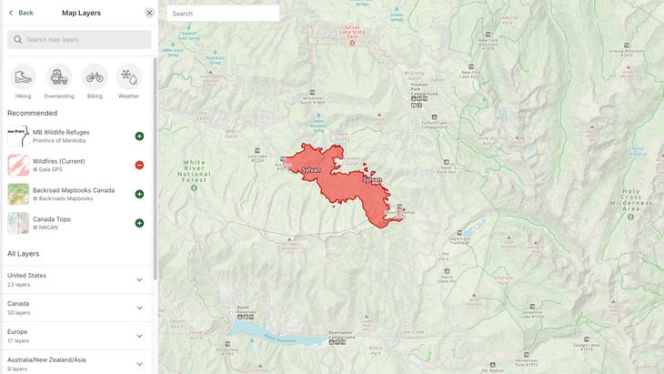Viewport: 664px width, 374px height.
Task: Click the magnifier icon in layer search
Action: 18,39
